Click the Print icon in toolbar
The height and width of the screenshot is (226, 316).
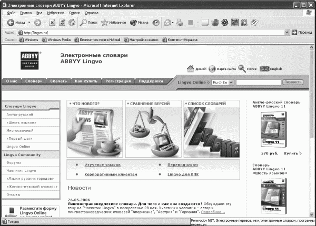(180, 23)
